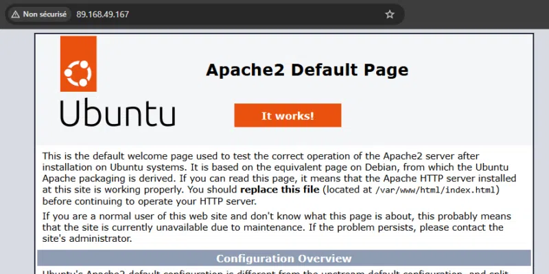Click the orange Ubuntu logo

pyautogui.click(x=78, y=64)
